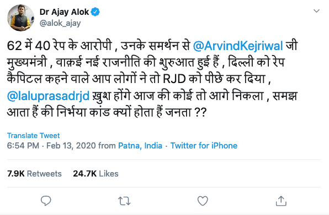329x215 pixels.
Task: Click the Feb 13, 2020 date
Action: pyautogui.click(x=71, y=145)
